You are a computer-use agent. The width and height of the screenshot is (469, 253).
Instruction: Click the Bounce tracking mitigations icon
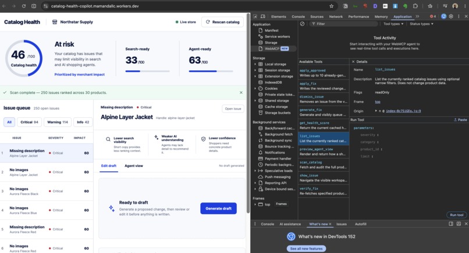[261, 146]
